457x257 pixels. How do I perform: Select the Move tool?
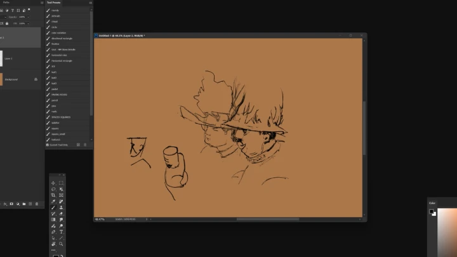click(x=53, y=183)
